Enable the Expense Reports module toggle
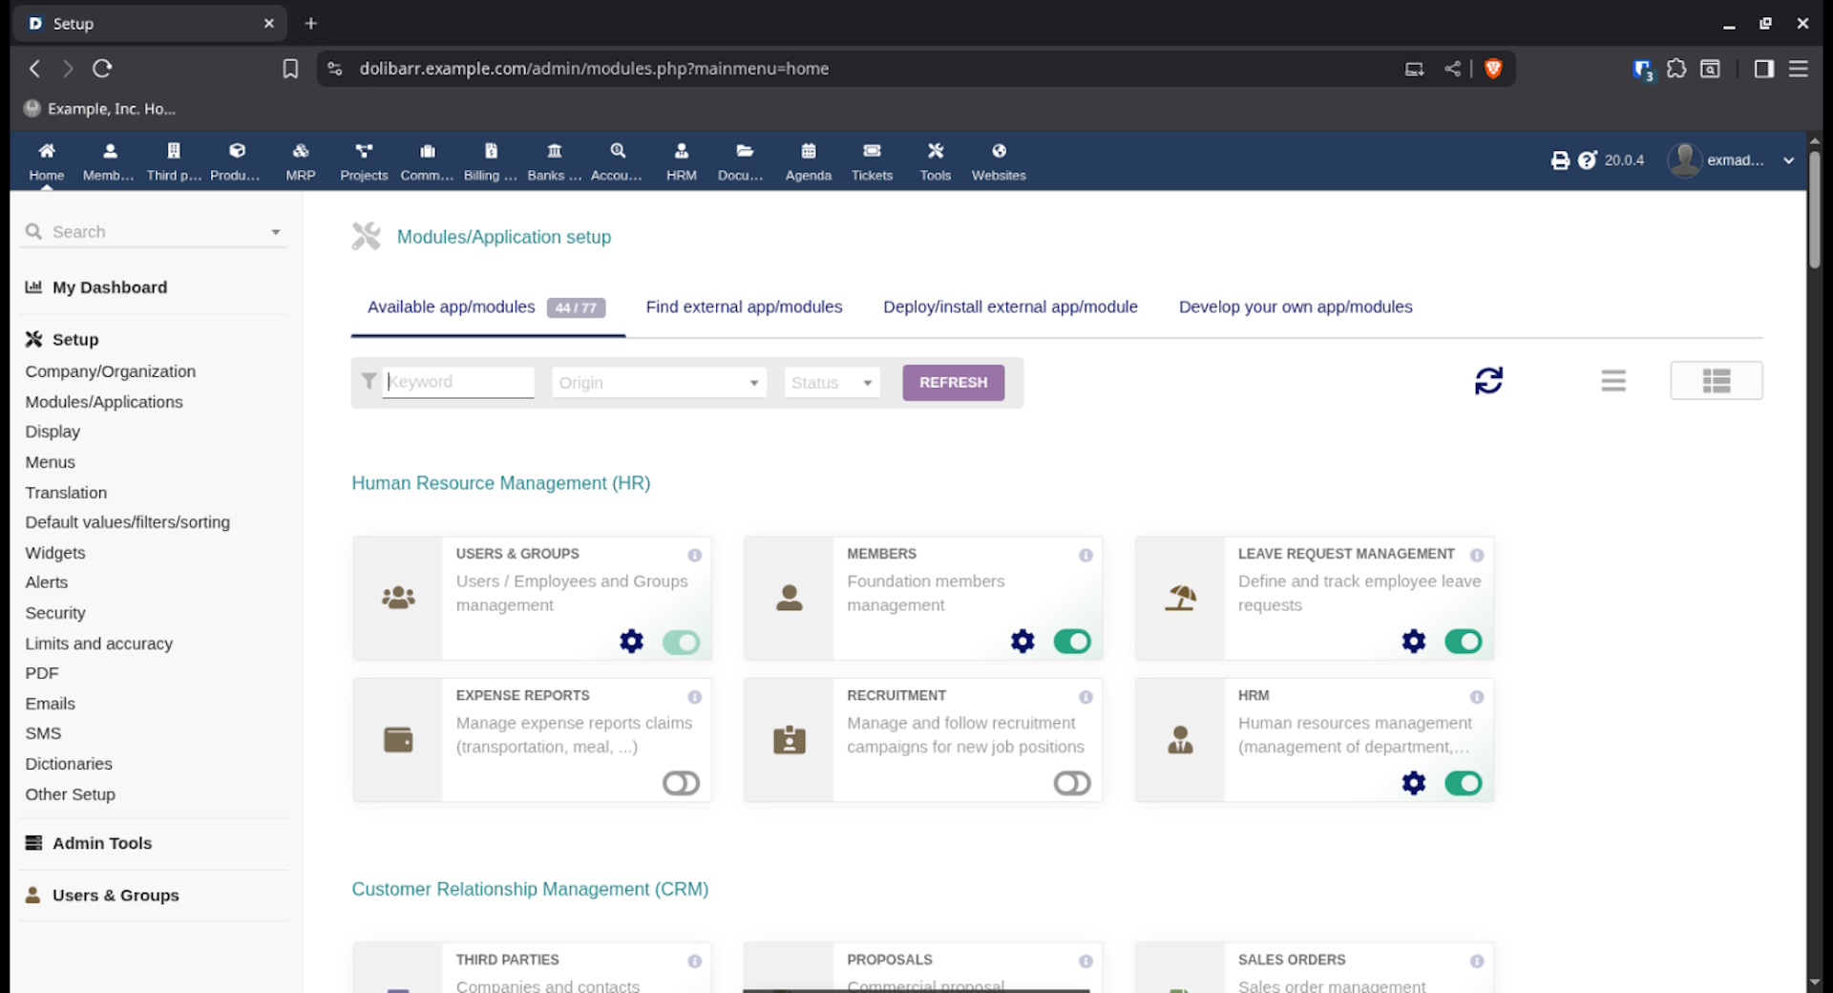Viewport: 1833px width, 993px height. tap(681, 784)
